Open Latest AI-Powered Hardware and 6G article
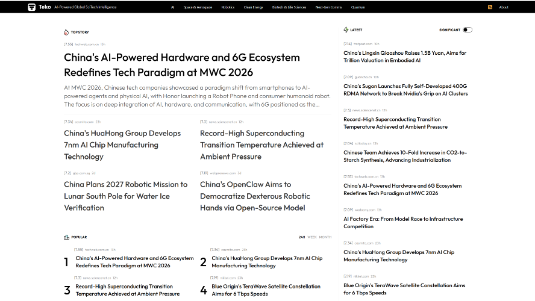535x301 pixels. (402, 190)
